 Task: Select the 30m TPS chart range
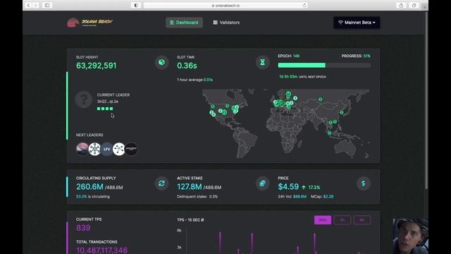tap(323, 220)
